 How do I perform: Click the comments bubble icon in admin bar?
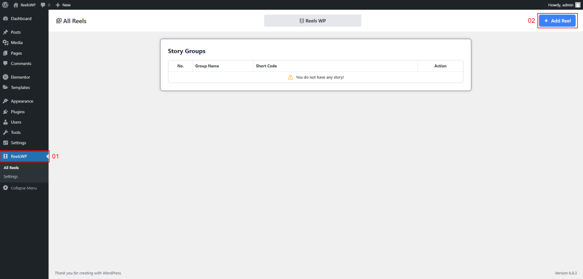click(43, 5)
